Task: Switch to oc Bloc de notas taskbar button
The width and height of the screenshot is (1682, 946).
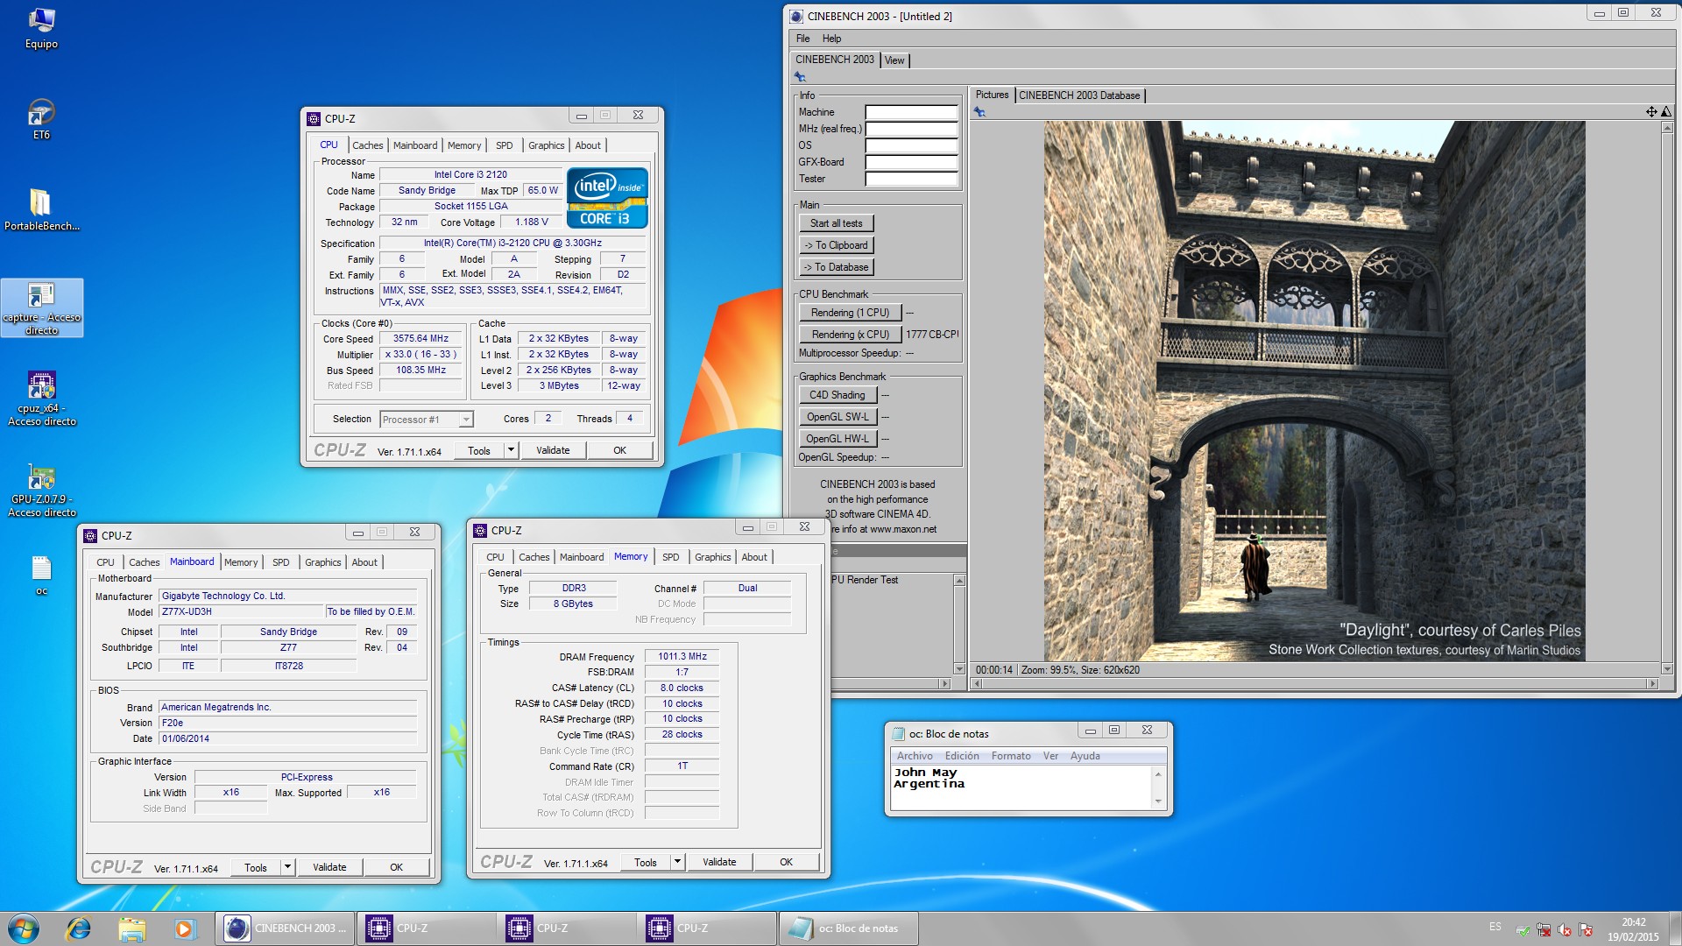Action: pos(848,928)
